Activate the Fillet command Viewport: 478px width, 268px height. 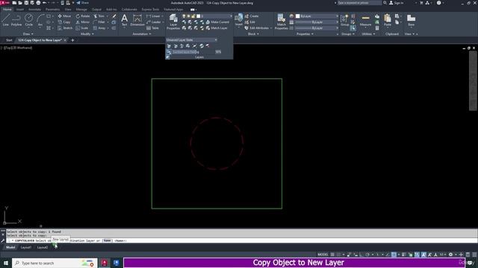pyautogui.click(x=99, y=22)
